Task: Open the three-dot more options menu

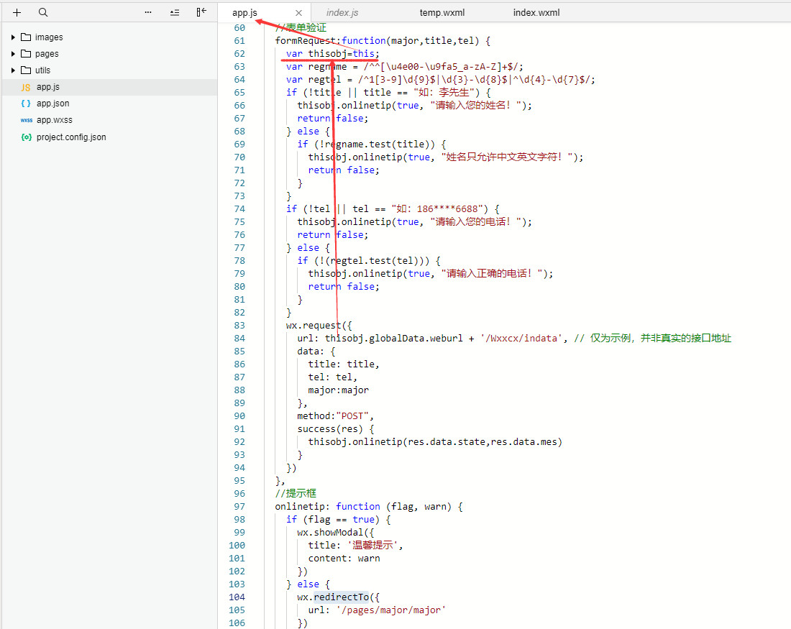Action: (148, 13)
